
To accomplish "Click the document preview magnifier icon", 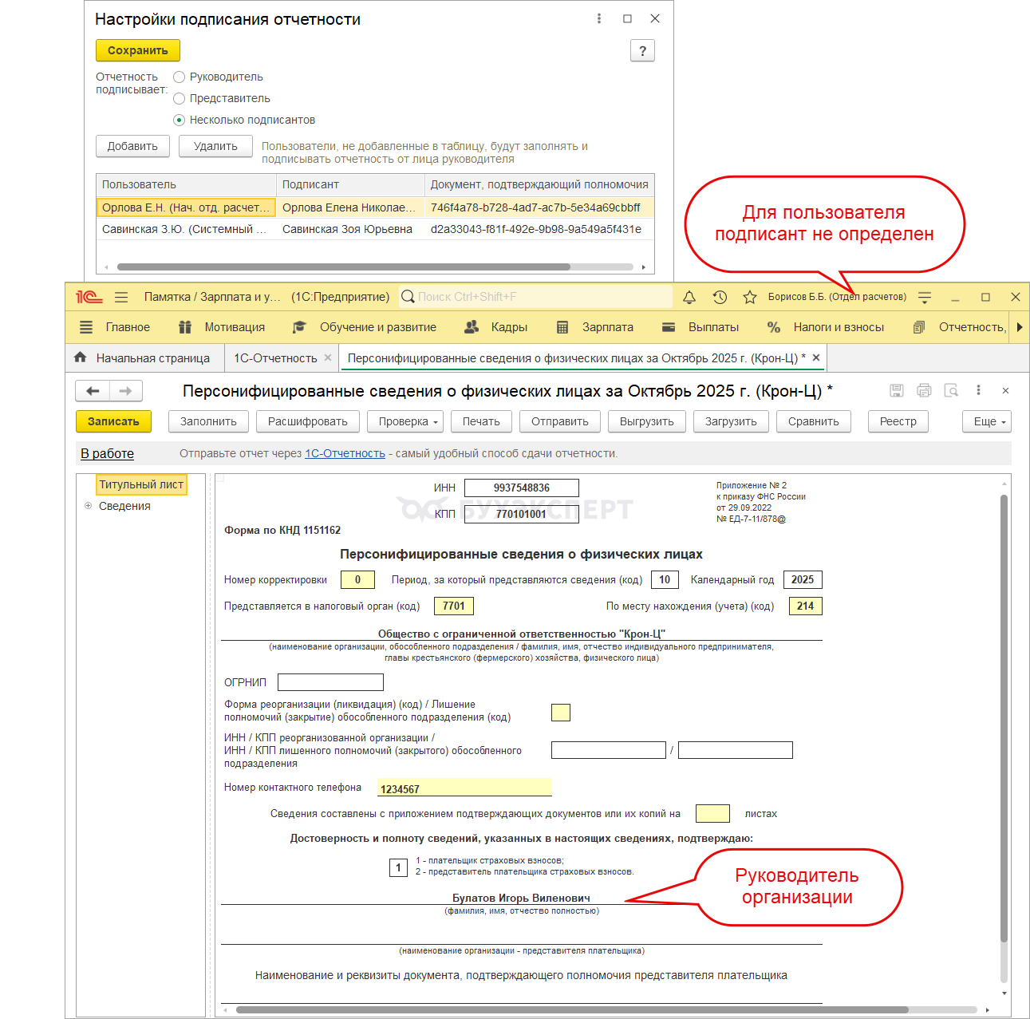I will click(x=951, y=390).
